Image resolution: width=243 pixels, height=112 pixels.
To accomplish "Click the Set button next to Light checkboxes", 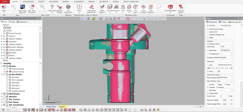I will pyautogui.click(x=231, y=68).
